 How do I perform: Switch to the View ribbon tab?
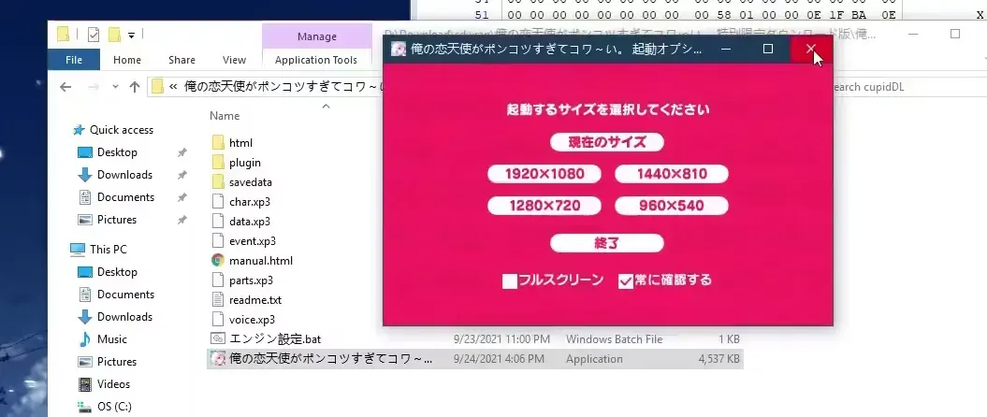[234, 60]
